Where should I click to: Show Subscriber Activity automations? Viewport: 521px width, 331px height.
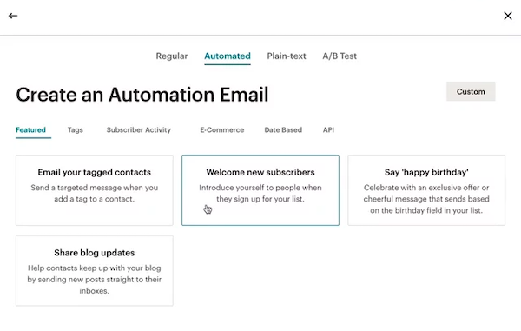coord(139,130)
